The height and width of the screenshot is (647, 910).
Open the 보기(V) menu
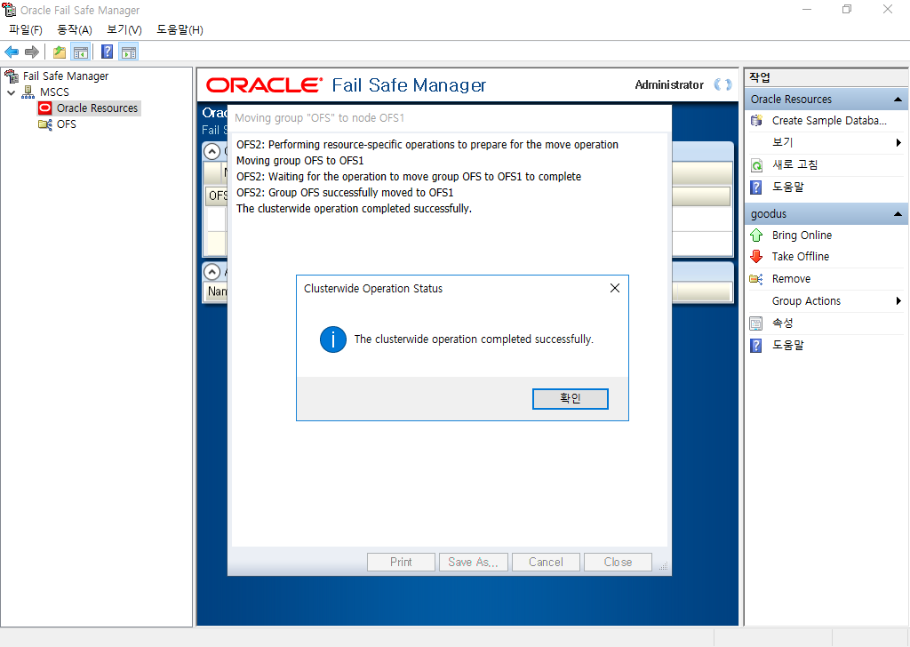(124, 29)
